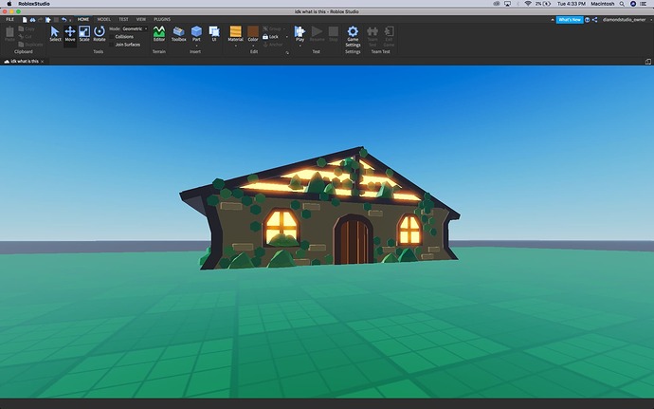Expand the Group dropdown arrow

pos(284,28)
